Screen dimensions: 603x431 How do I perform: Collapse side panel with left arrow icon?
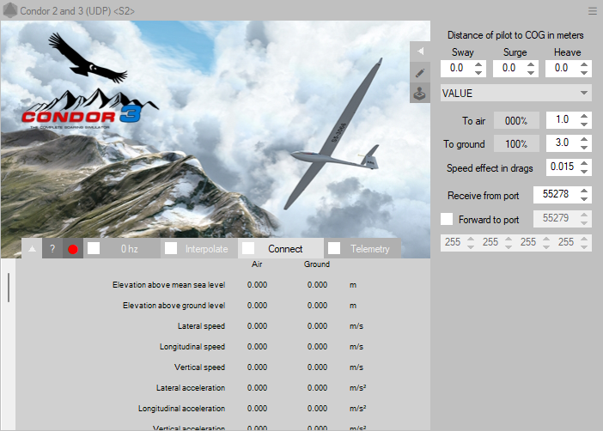click(x=420, y=52)
